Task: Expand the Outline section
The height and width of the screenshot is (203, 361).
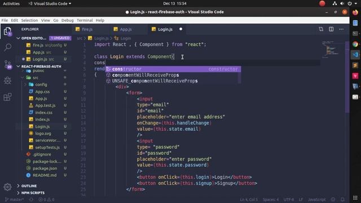Action: tap(18, 186)
